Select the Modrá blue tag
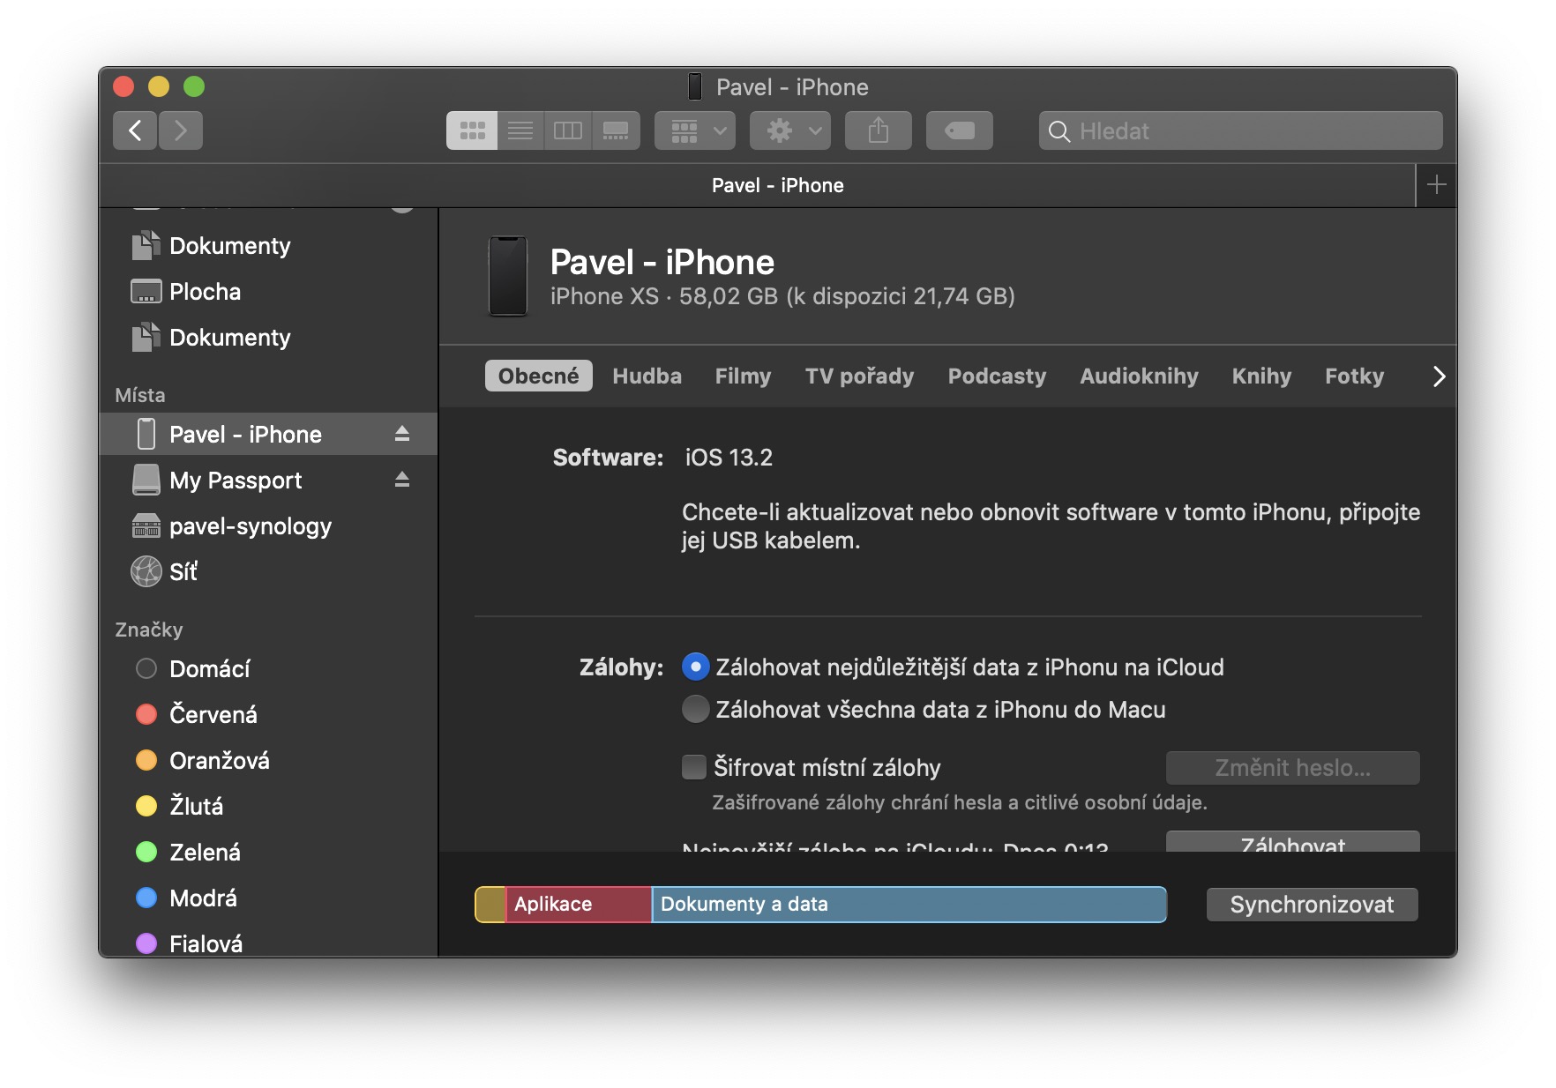This screenshot has height=1088, width=1556. click(x=268, y=898)
